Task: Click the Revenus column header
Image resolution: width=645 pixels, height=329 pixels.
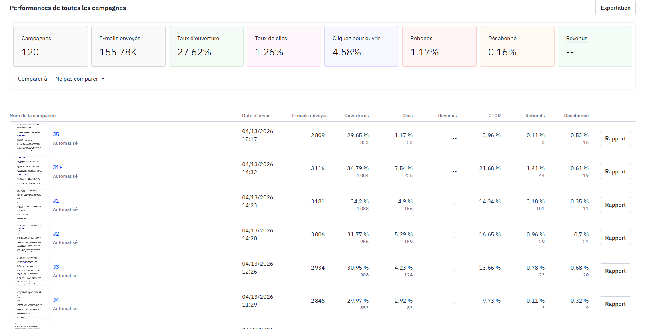Action: click(x=447, y=116)
